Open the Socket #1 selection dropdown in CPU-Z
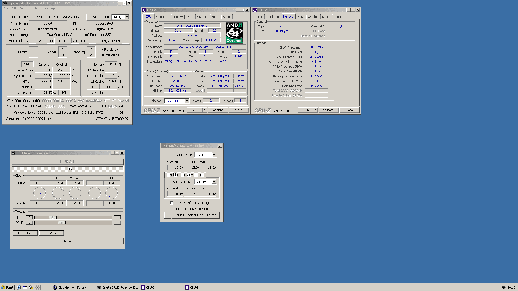This screenshot has width=518, height=291. (x=187, y=101)
